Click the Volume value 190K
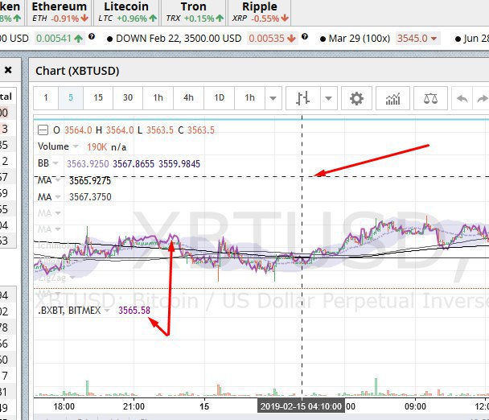Image resolution: width=489 pixels, height=420 pixels. click(97, 147)
